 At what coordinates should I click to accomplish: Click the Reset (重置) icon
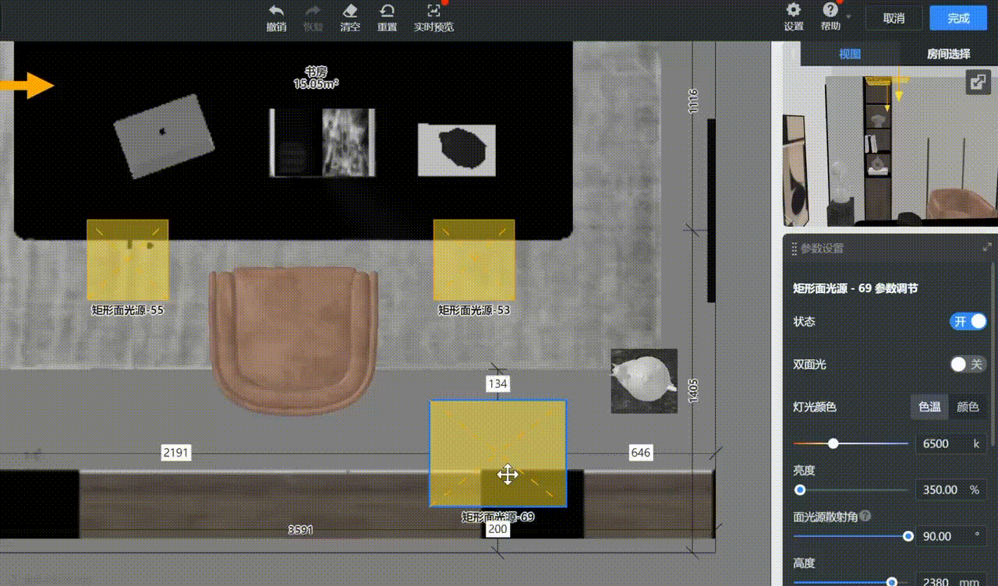point(387,11)
